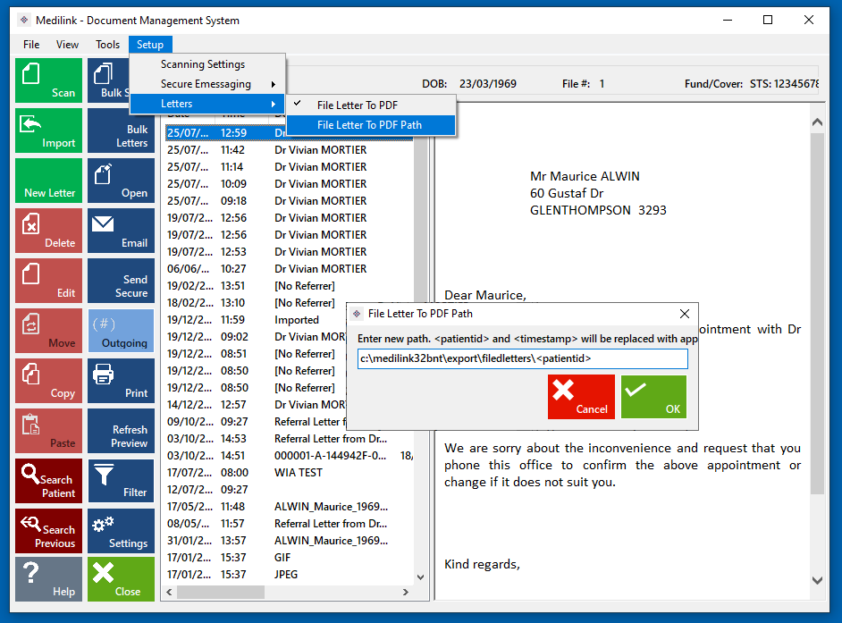Click the green Close tile
The image size is (842, 623).
[x=121, y=579]
